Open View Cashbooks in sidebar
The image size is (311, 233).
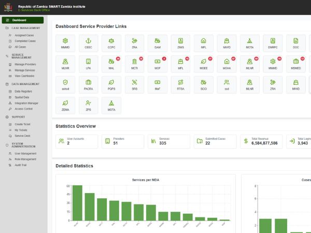[24, 76]
